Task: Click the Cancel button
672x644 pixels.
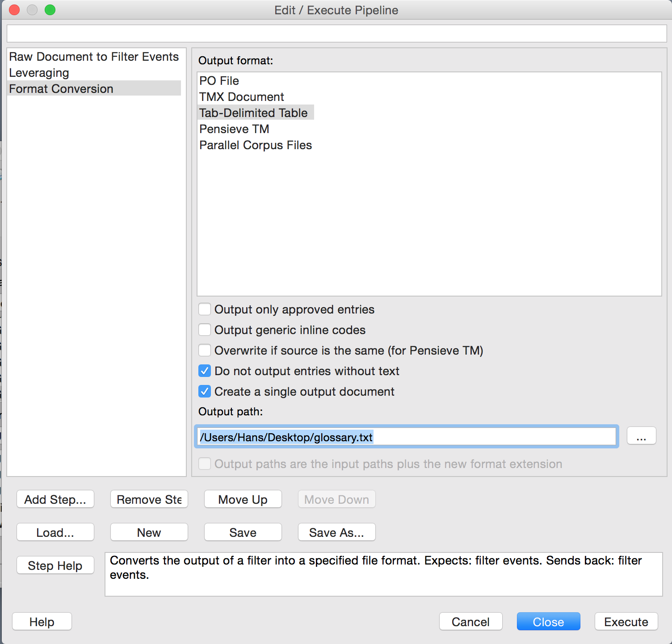Action: click(470, 622)
